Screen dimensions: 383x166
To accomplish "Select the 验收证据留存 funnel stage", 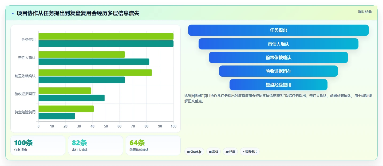I will point(278,71).
